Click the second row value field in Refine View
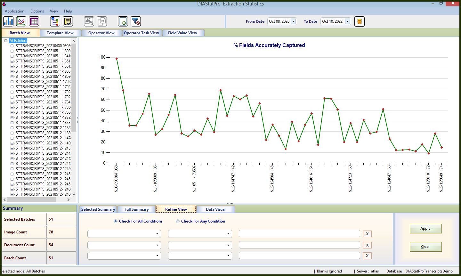461x276 pixels. pyautogui.click(x=299, y=245)
